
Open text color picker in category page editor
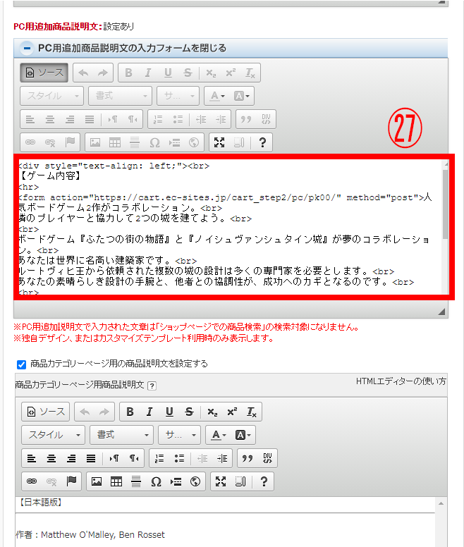point(219,435)
